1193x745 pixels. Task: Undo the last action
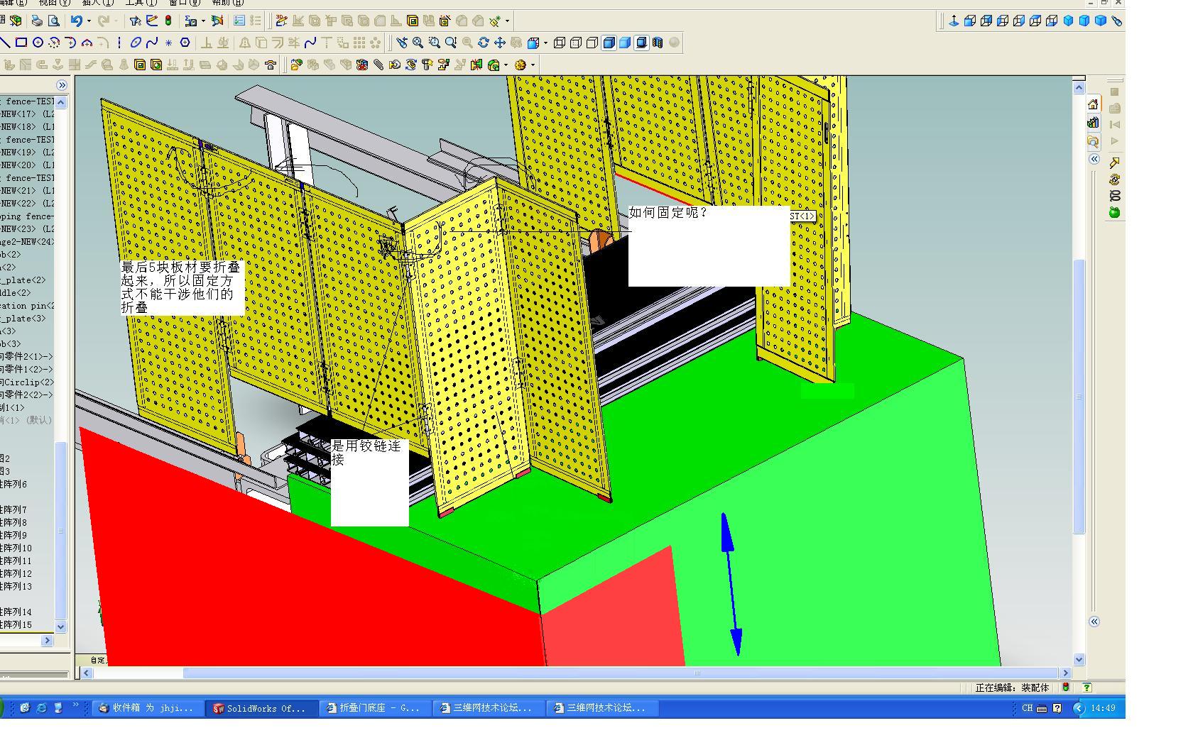pos(76,21)
